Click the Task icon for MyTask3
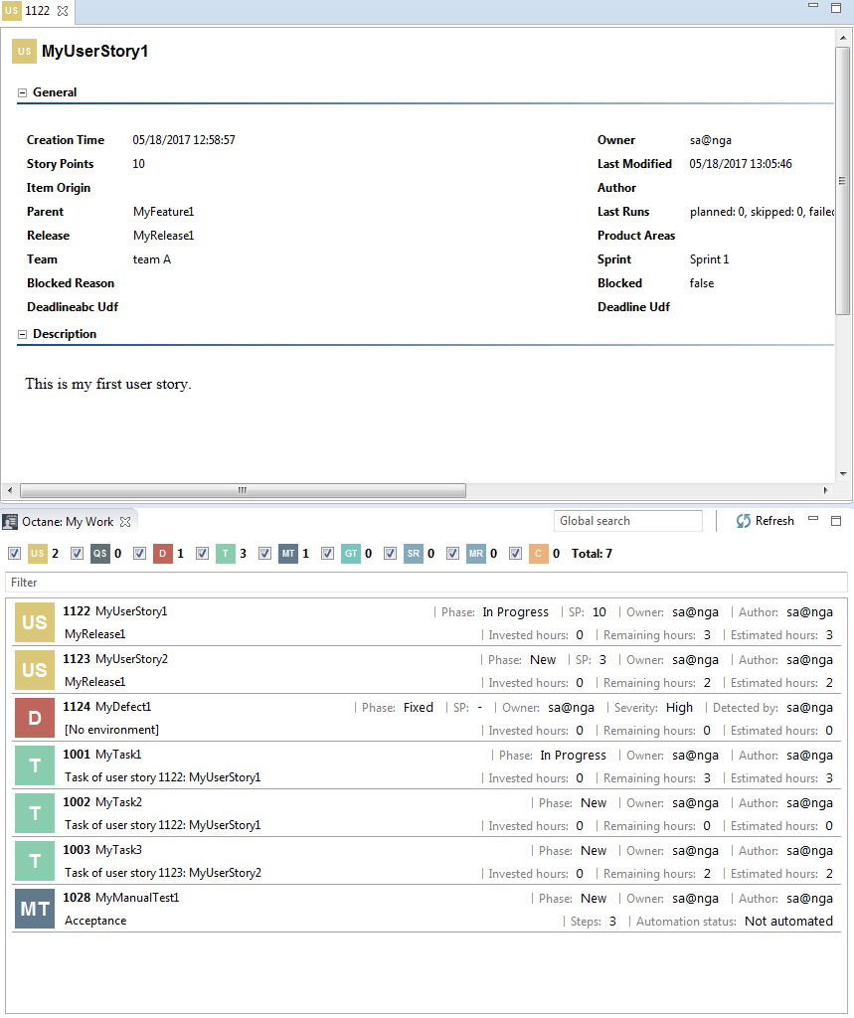 pos(34,861)
